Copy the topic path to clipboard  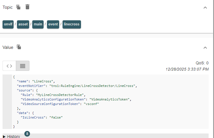click(18, 7)
